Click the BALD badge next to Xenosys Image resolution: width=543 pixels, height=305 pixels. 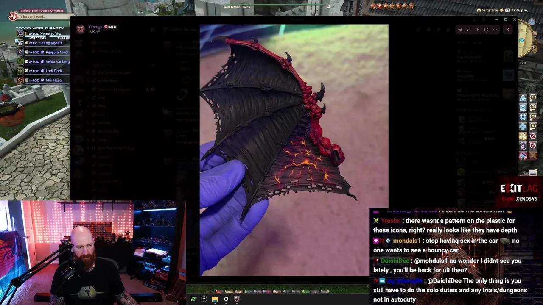[x=110, y=26]
